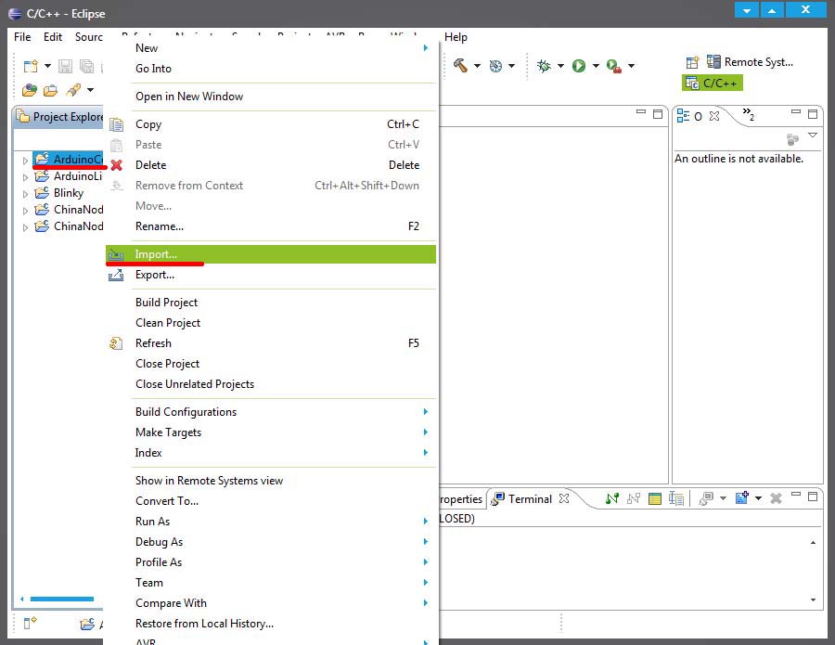Click the Save All stacked disks icon

[86, 66]
